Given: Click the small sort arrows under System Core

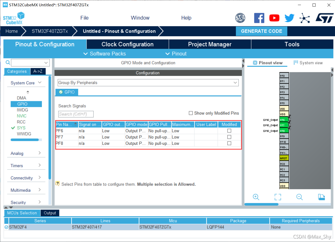Looking at the screenshot, I should 28,92.
